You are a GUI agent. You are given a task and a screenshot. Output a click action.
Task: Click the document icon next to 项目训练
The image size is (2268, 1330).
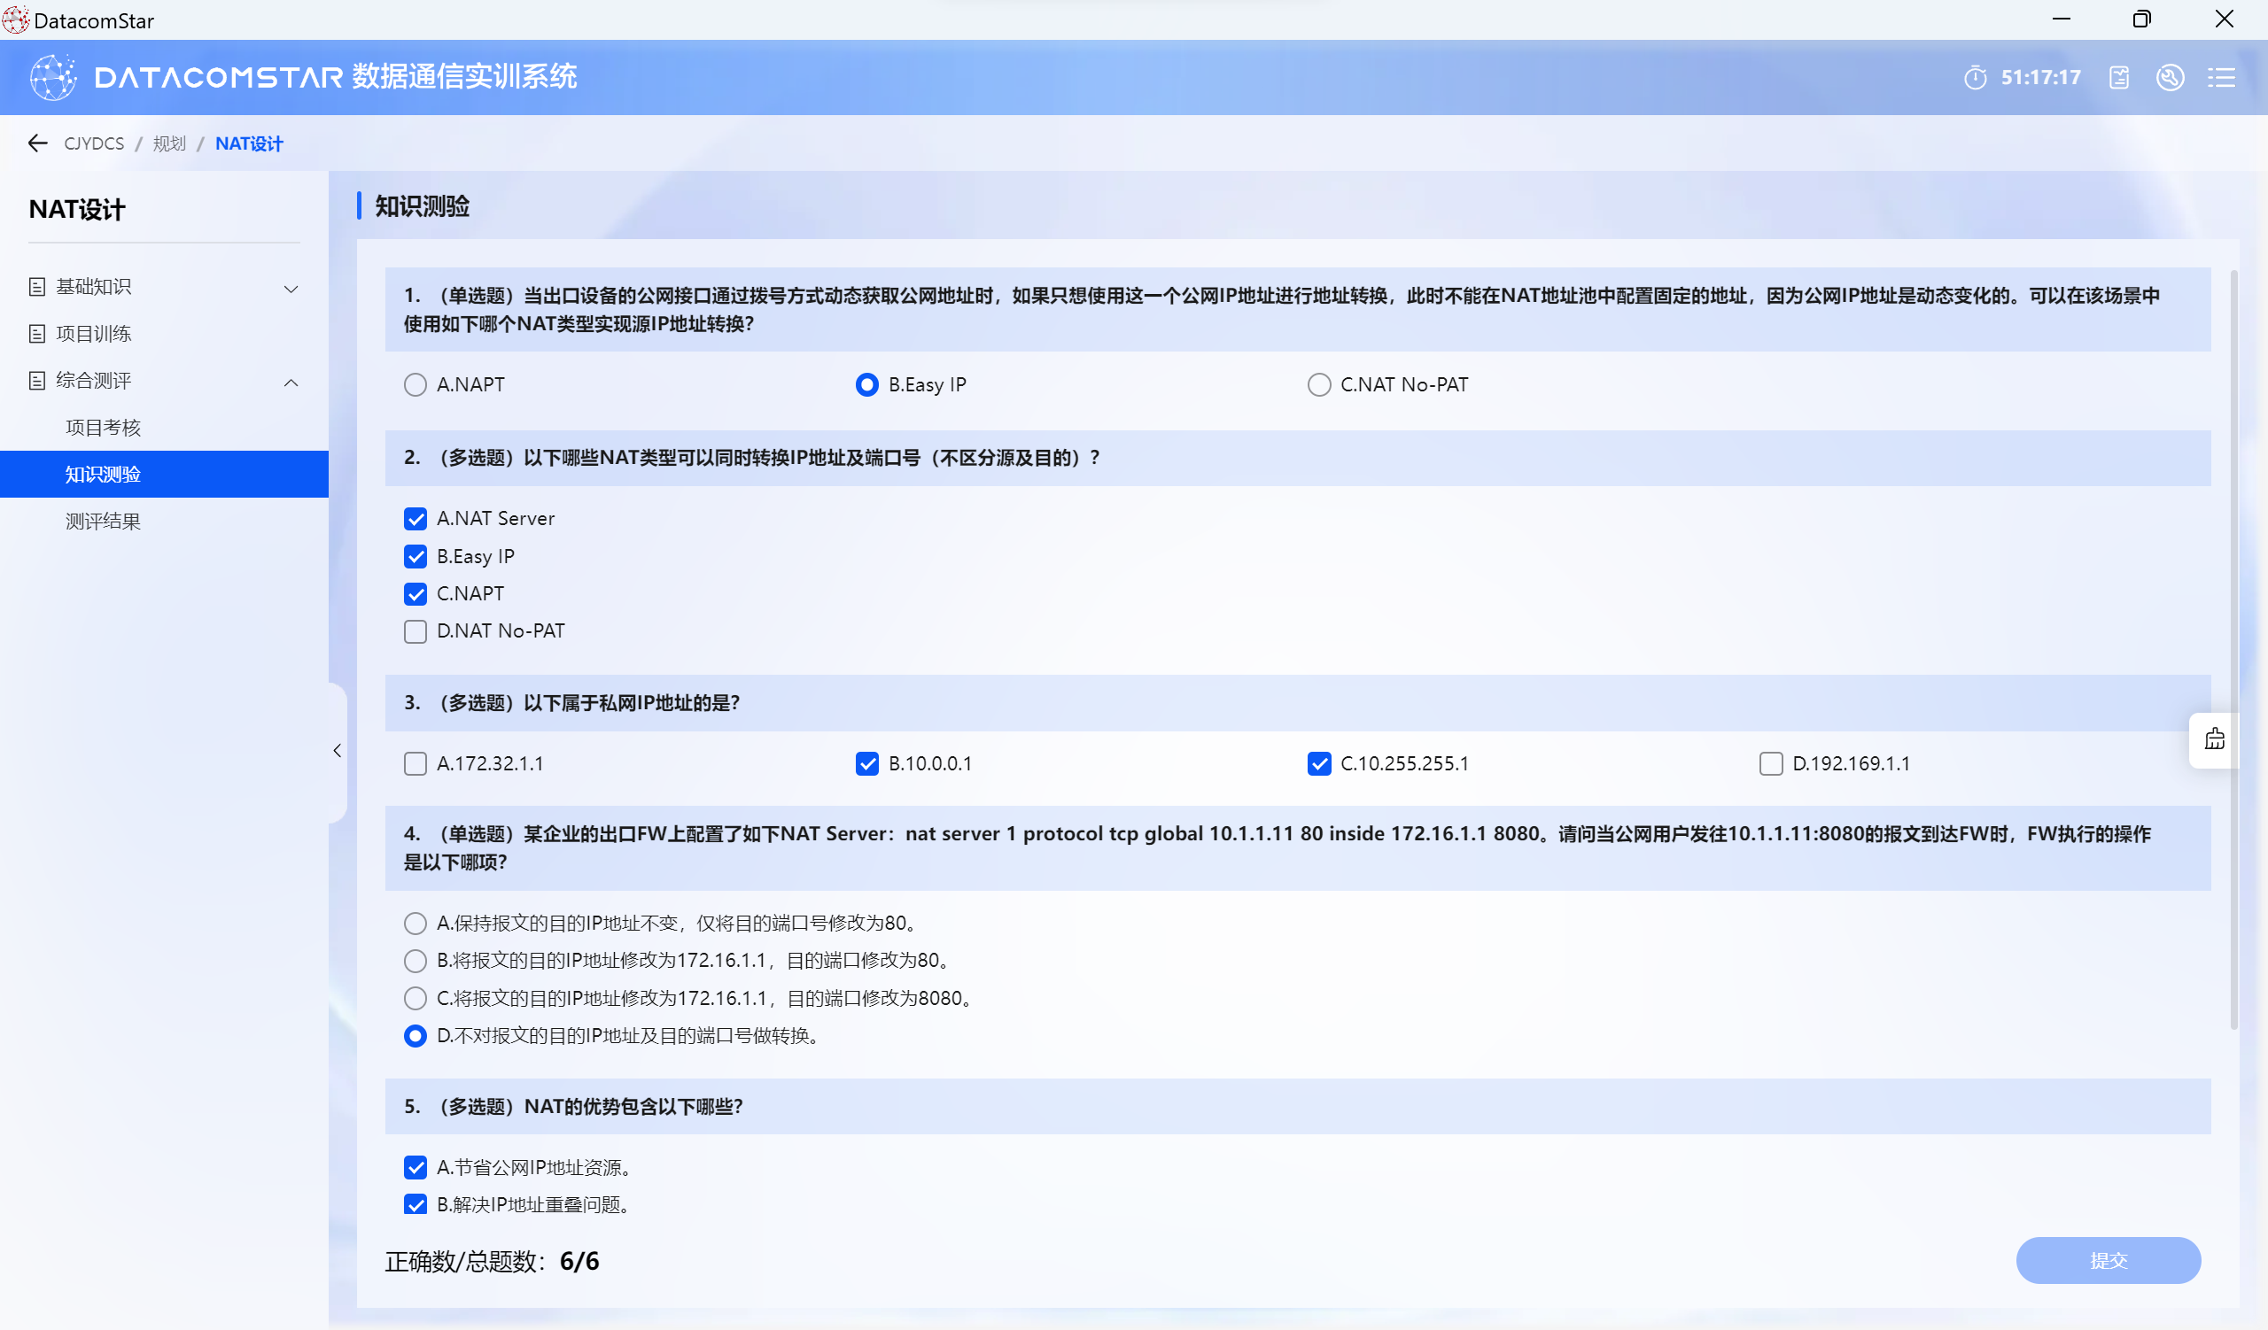[x=37, y=334]
